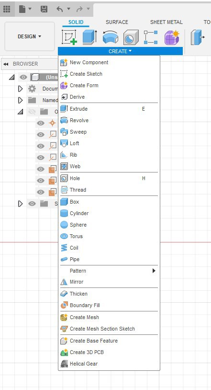Screen dimensions: 211x390
Task: Pick the Web command
Action: 109,166
